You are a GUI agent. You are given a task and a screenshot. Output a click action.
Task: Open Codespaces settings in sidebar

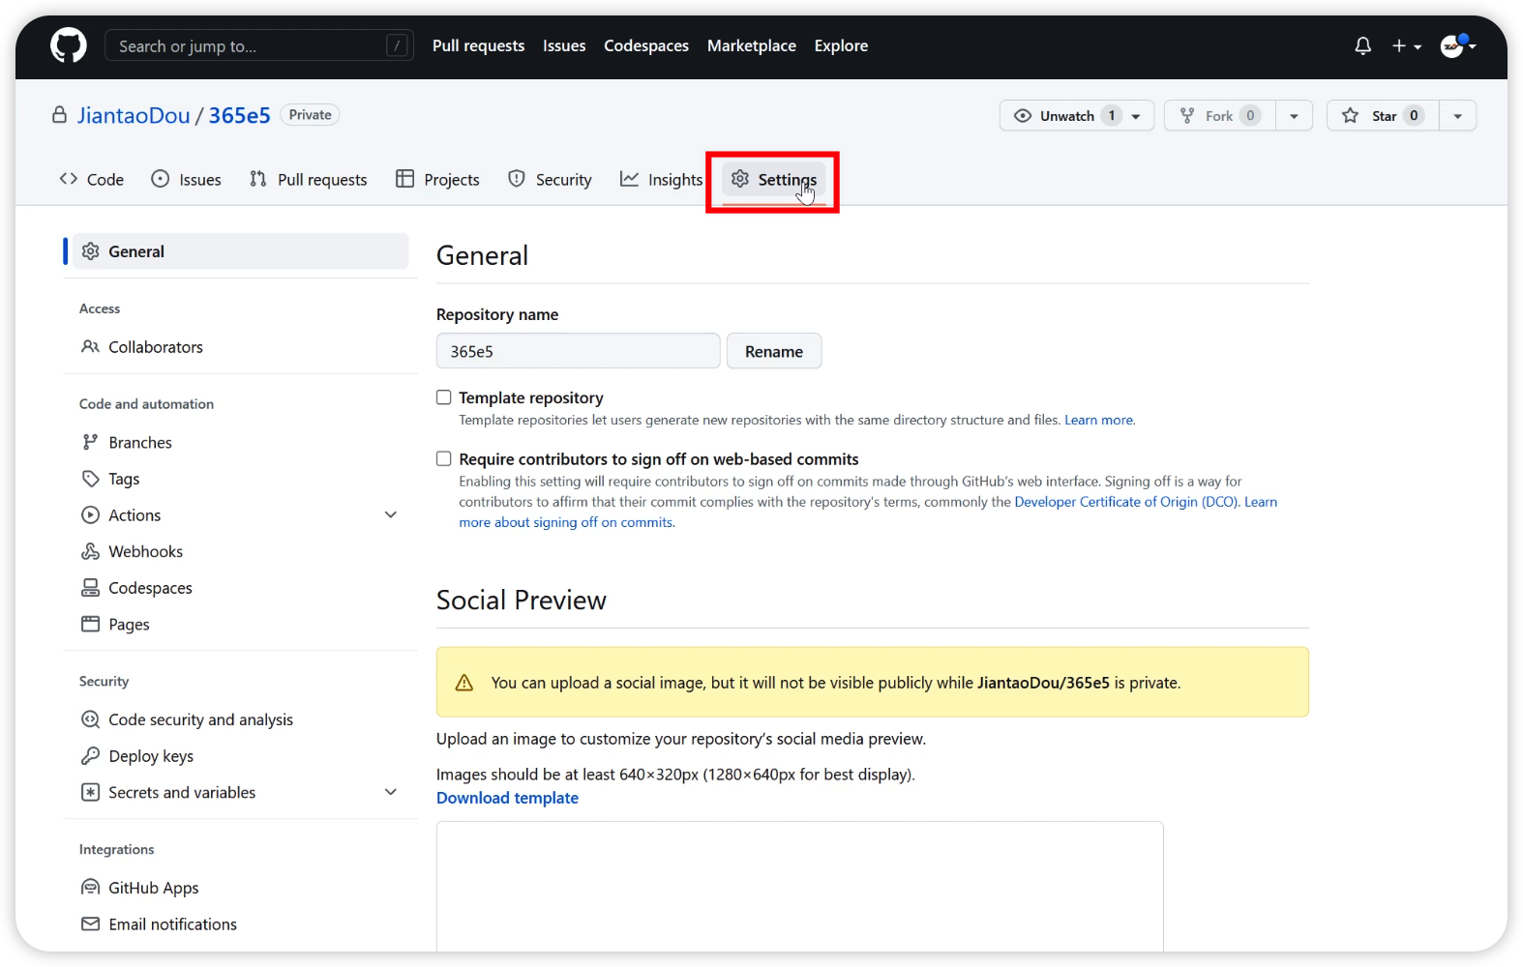[240, 588]
